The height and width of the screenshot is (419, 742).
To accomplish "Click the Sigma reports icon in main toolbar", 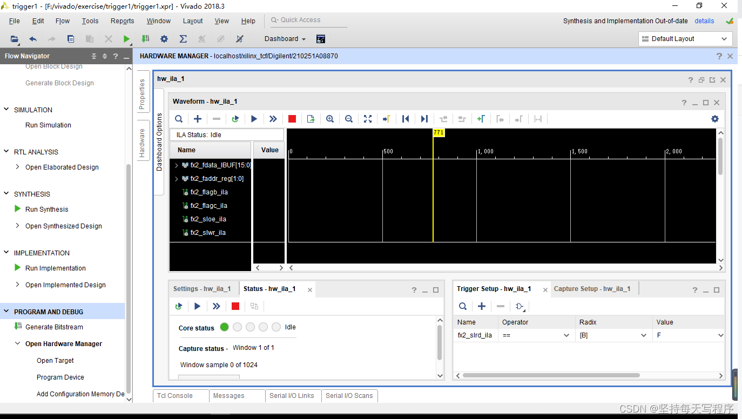I will [183, 39].
